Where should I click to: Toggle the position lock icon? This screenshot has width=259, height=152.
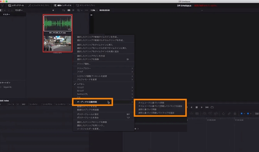pos(235,114)
